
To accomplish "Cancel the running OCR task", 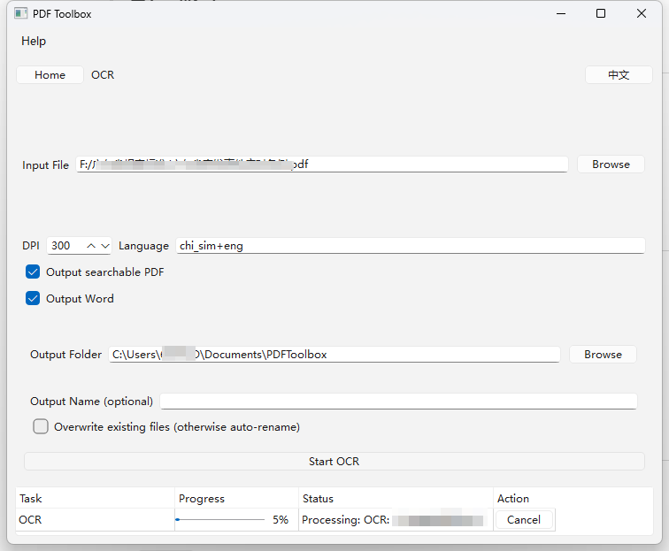I will tap(524, 519).
